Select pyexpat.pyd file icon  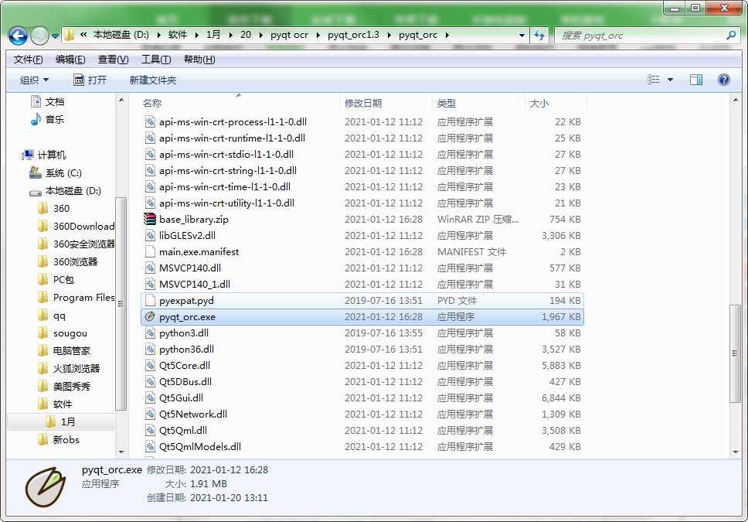(150, 300)
